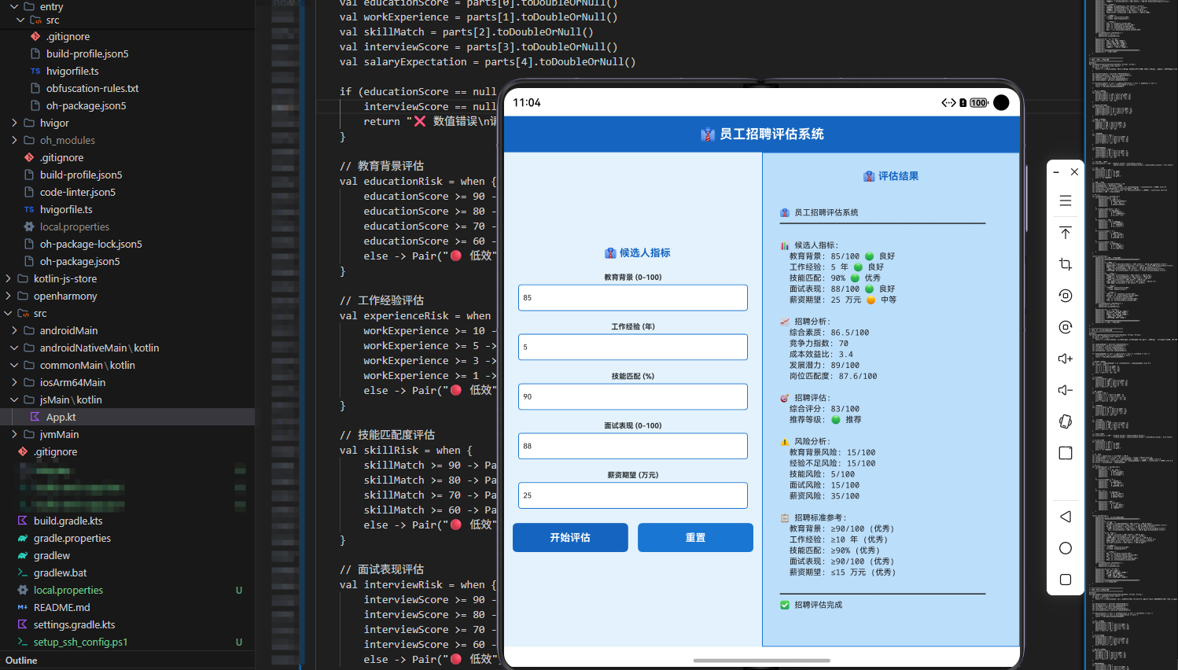This screenshot has width=1178, height=670.
Task: Open the emulator toolbar hamburger menu
Action: 1066,201
